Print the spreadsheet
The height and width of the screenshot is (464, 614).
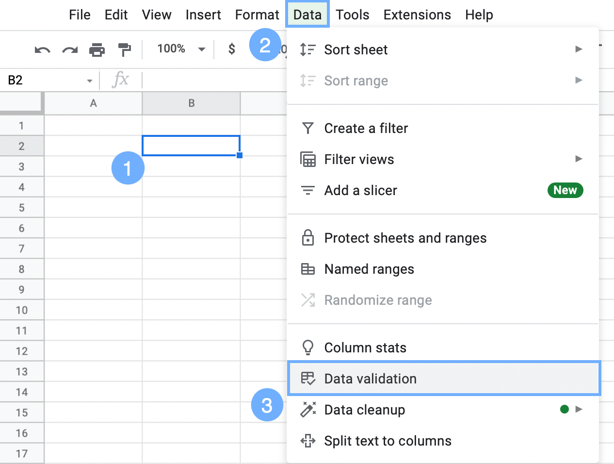point(97,49)
